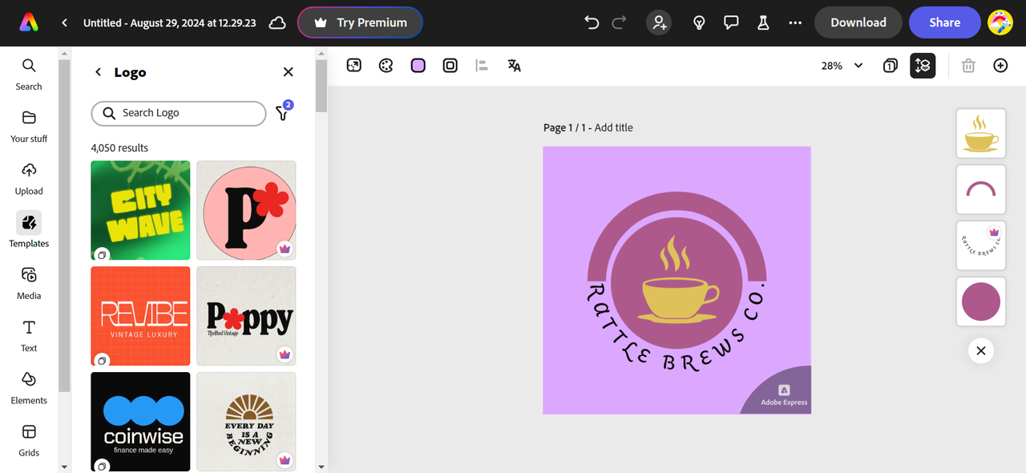The width and height of the screenshot is (1026, 473).
Task: Click the delete trash icon
Action: coord(968,66)
